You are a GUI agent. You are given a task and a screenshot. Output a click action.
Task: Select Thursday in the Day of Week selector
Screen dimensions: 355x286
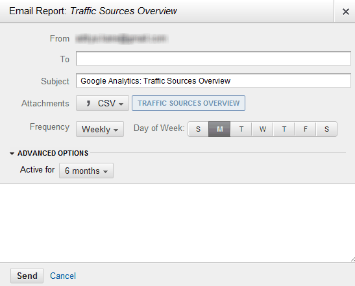[x=284, y=129]
